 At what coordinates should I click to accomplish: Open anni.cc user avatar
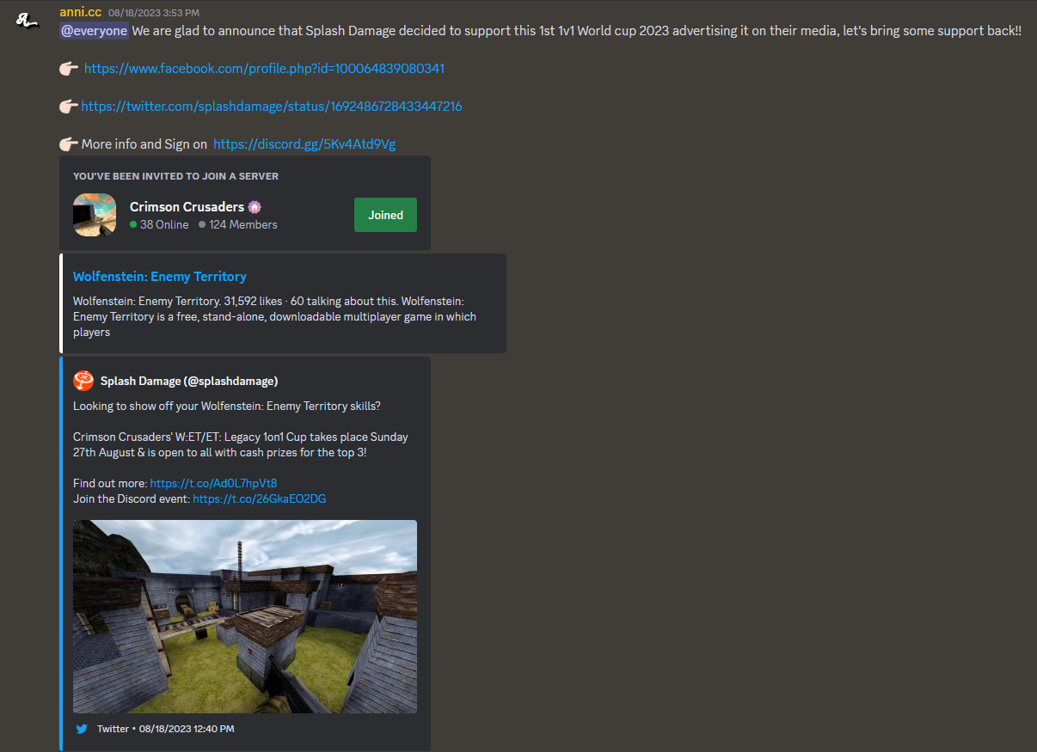tap(28, 20)
